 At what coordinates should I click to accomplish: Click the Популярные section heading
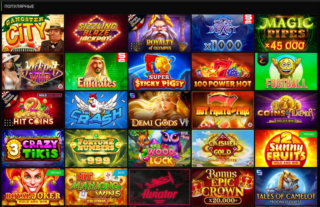pos(19,6)
